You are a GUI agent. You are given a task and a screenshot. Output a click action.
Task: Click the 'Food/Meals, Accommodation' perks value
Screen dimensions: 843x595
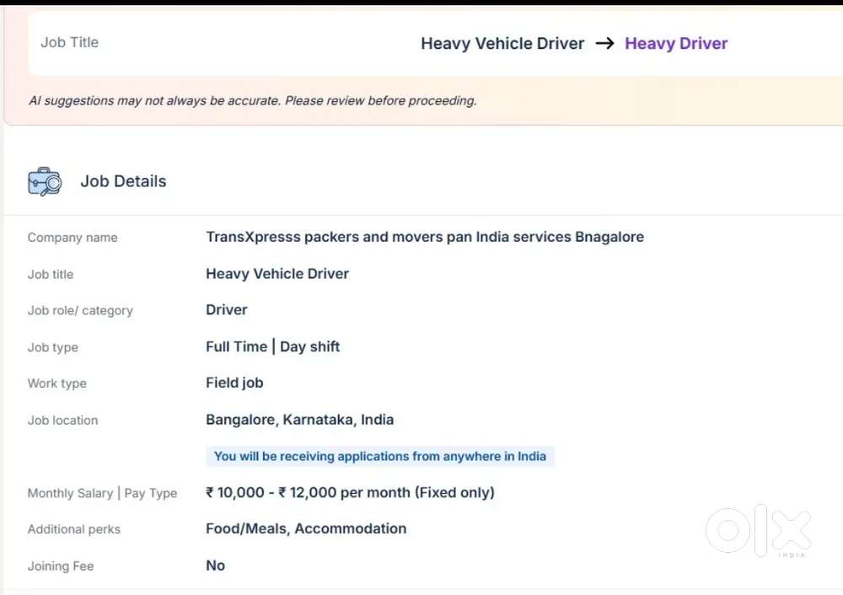coord(306,528)
